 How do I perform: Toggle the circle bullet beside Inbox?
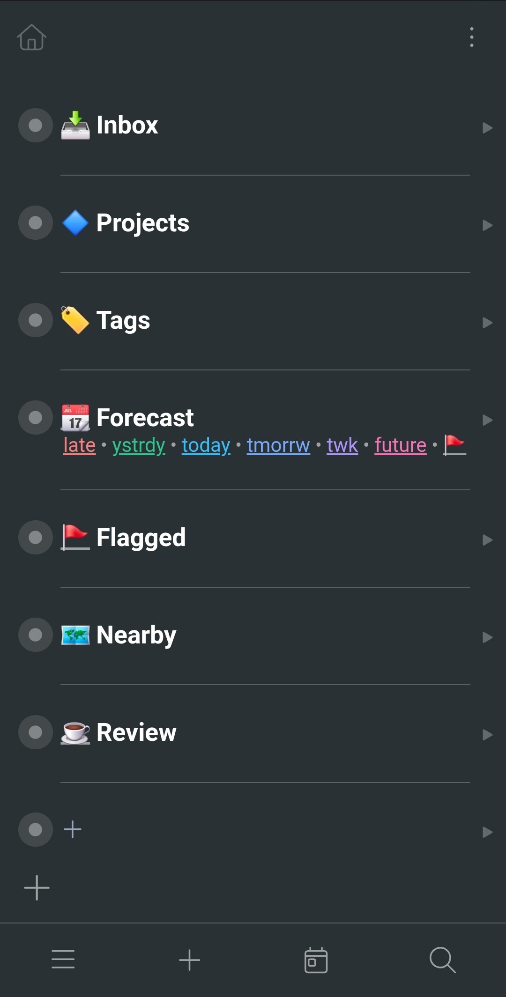coord(36,126)
